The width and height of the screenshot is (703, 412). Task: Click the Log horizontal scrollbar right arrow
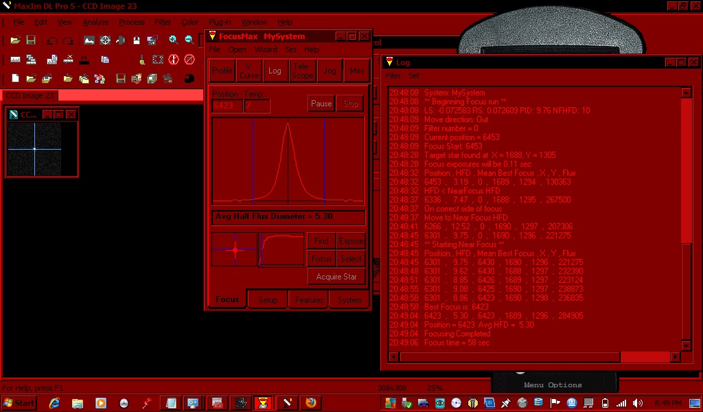pyautogui.click(x=676, y=357)
